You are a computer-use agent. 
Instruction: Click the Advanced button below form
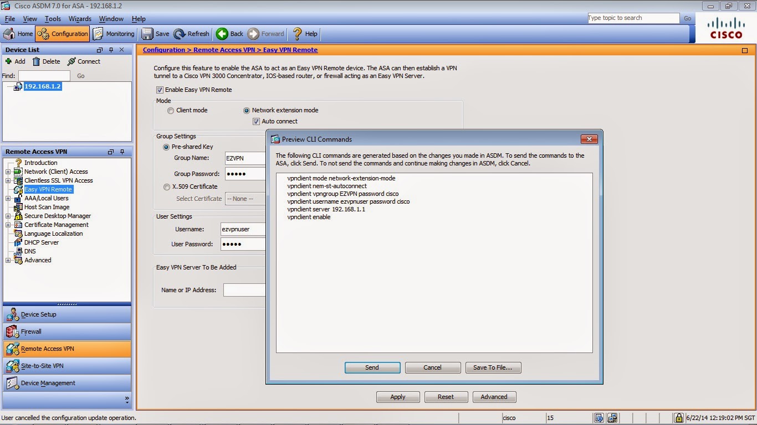[494, 397]
